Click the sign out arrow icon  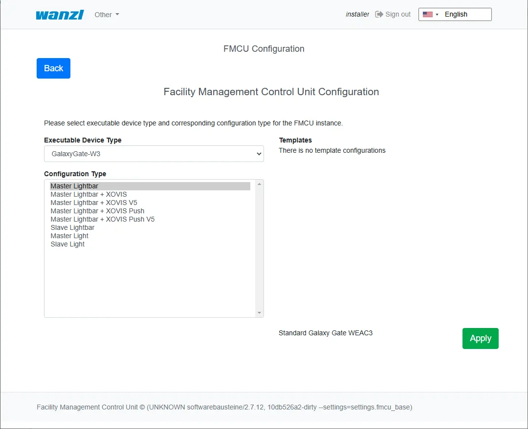click(379, 14)
